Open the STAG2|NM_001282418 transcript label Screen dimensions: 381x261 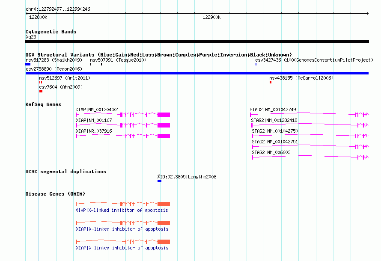coord(274,120)
